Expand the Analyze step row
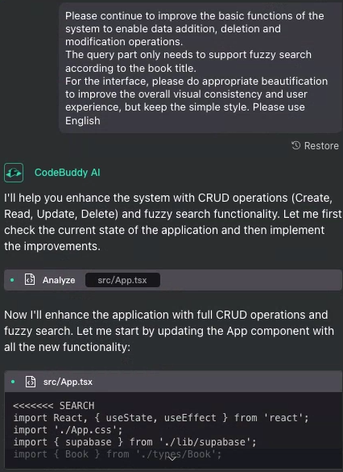Viewport: 343px width, 472px height. click(173, 280)
